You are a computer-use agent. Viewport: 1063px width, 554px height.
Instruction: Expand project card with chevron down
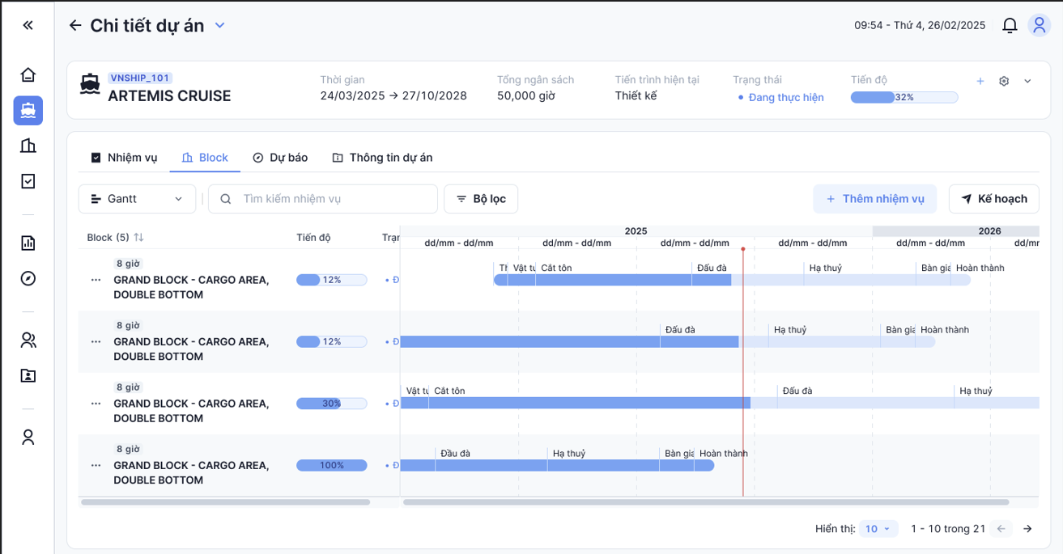click(1027, 82)
